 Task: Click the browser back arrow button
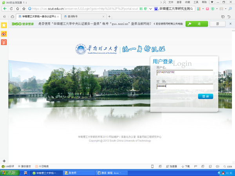point(5,8)
